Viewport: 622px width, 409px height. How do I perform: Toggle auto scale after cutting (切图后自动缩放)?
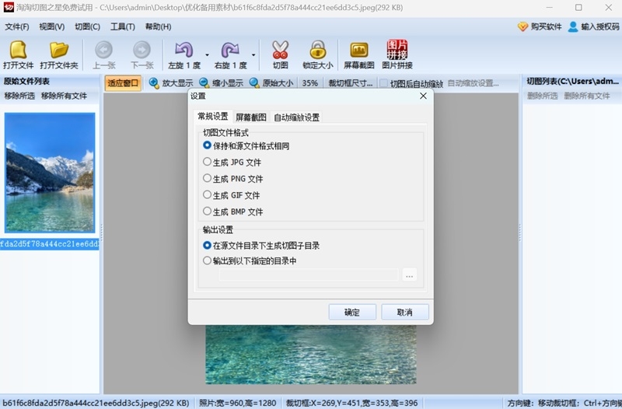coord(411,83)
